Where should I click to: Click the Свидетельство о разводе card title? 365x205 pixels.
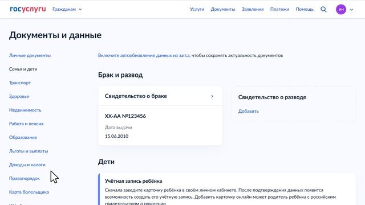pyautogui.click(x=272, y=97)
